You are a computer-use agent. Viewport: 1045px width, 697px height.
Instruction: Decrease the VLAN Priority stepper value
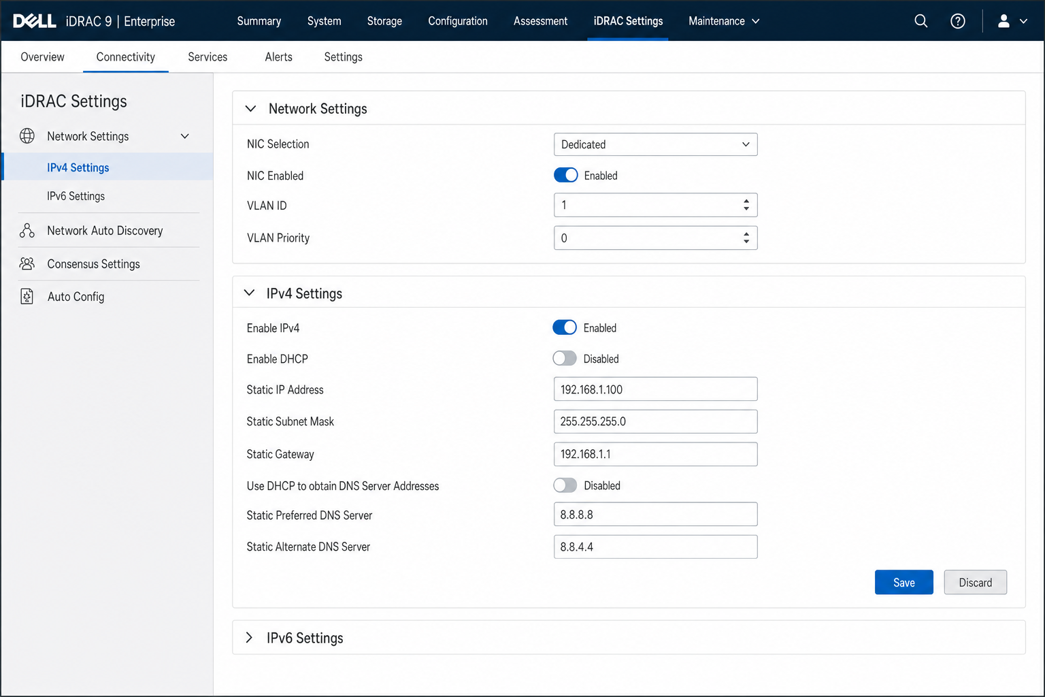[746, 242]
